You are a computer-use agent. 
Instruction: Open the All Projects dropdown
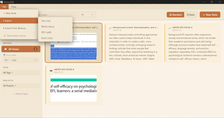[21, 86]
